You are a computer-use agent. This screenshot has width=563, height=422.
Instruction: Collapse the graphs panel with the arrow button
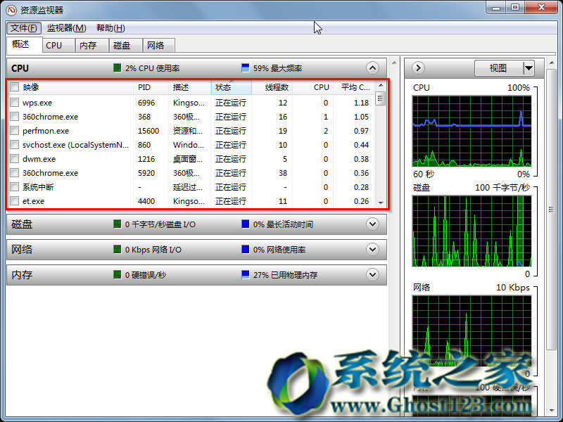[x=417, y=68]
